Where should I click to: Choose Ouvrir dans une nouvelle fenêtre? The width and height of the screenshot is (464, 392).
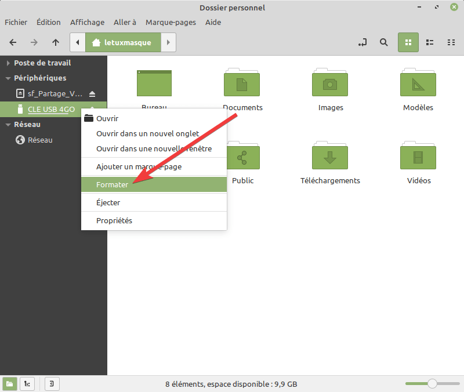tap(154, 149)
